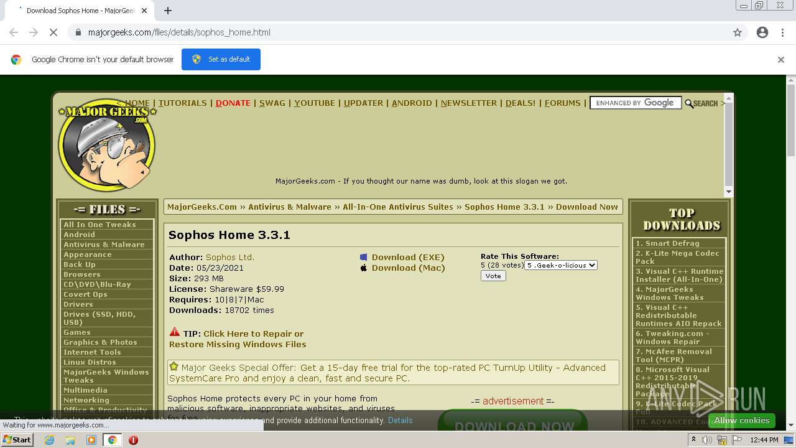The height and width of the screenshot is (448, 796).
Task: Click the special offer star icon
Action: pos(174,366)
